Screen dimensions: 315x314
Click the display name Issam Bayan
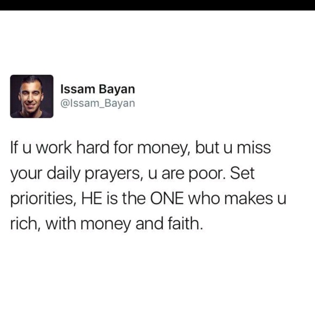(x=98, y=89)
